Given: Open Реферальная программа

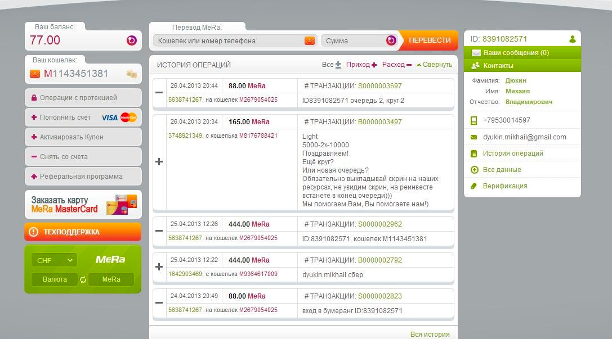Looking at the screenshot, I should coord(83,176).
